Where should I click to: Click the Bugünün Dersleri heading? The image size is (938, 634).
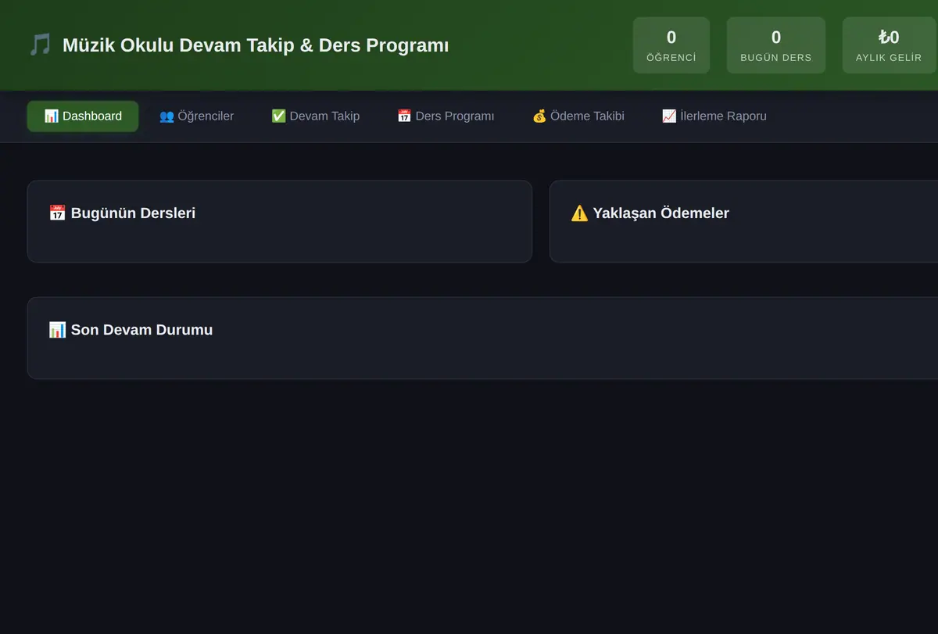pos(122,213)
